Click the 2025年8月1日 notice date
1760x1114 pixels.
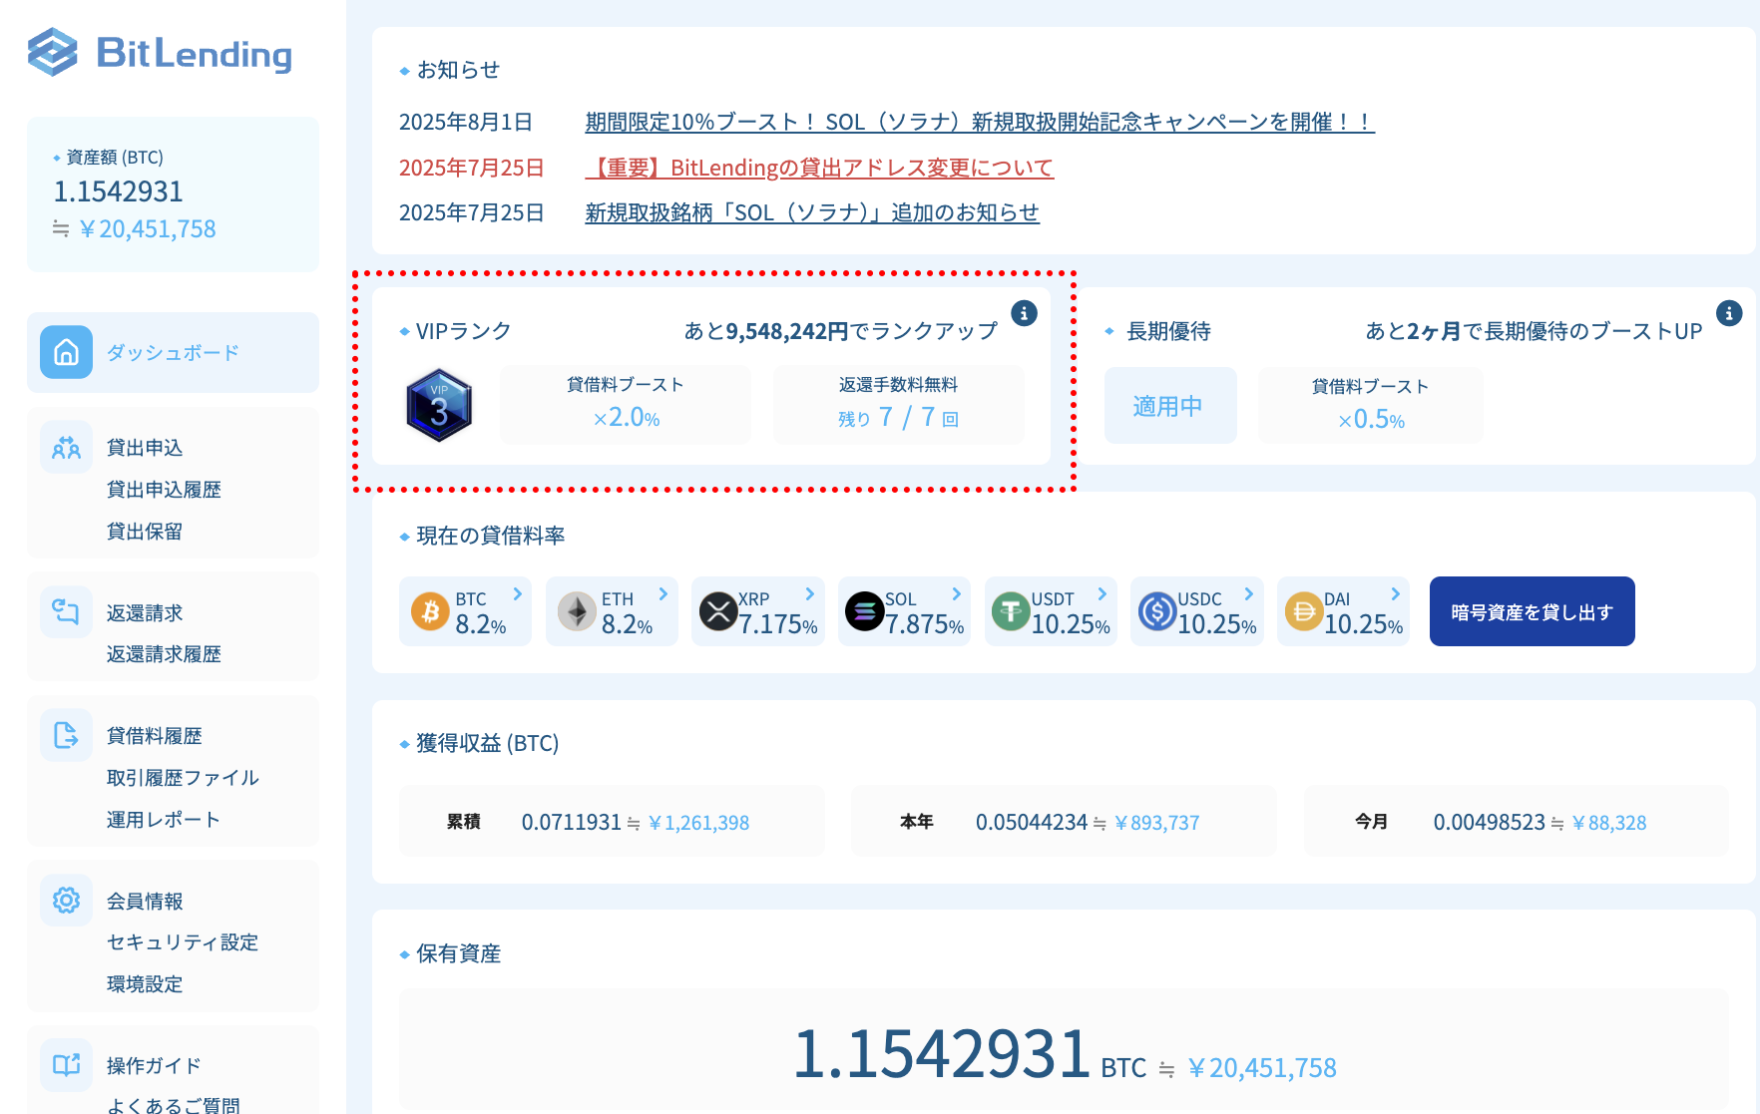coord(466,122)
